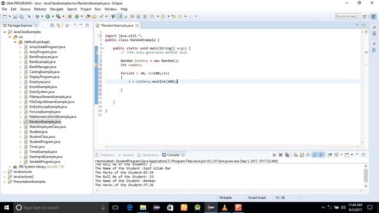Screen dimensions: 379x213
Task: Remove launch with the Console X icon
Action: [x=280, y=155]
